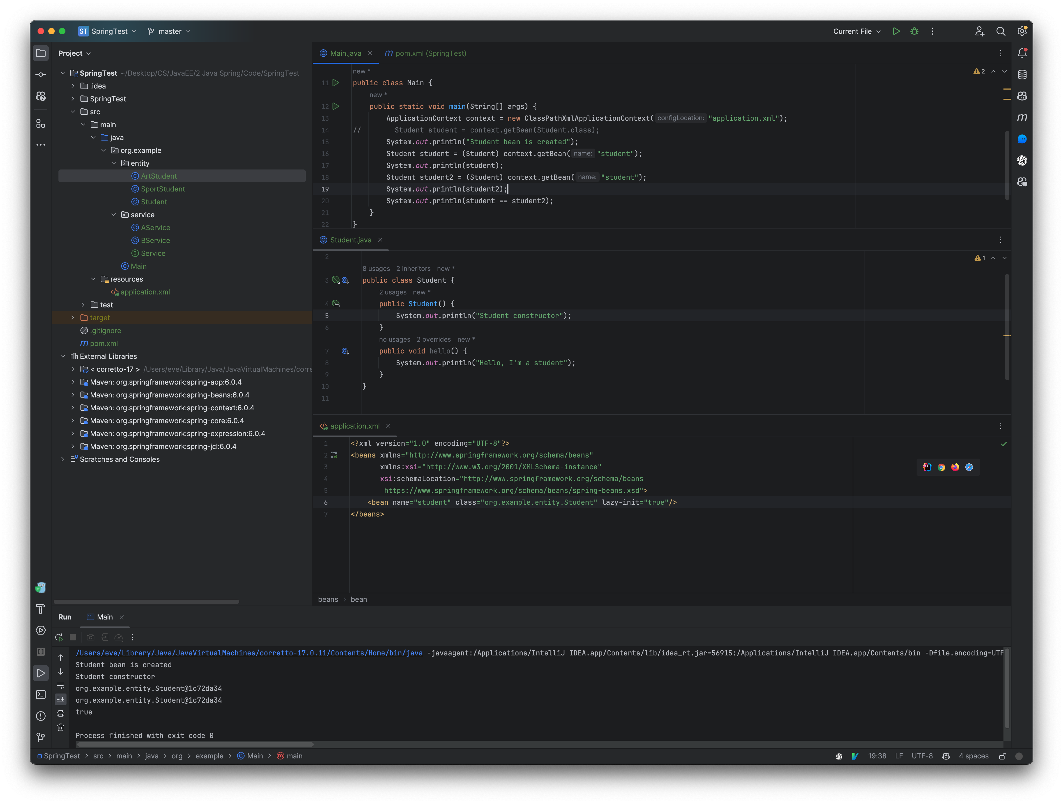Open Search Everywhere with the magnifier icon
Viewport: 1063px width, 804px height.
pyautogui.click(x=1001, y=31)
